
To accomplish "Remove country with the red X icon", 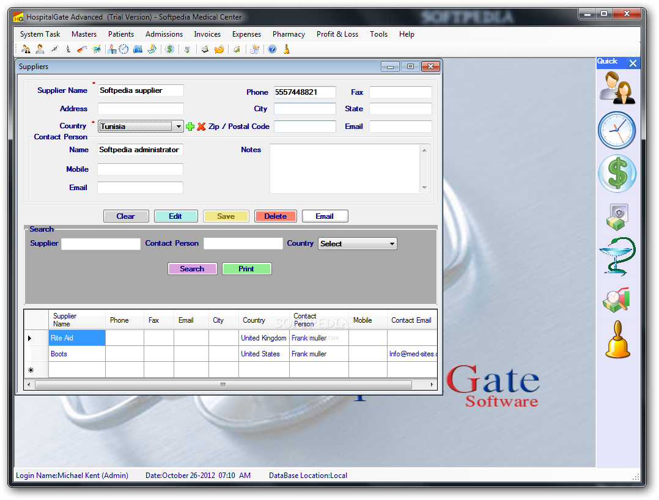I will point(201,127).
